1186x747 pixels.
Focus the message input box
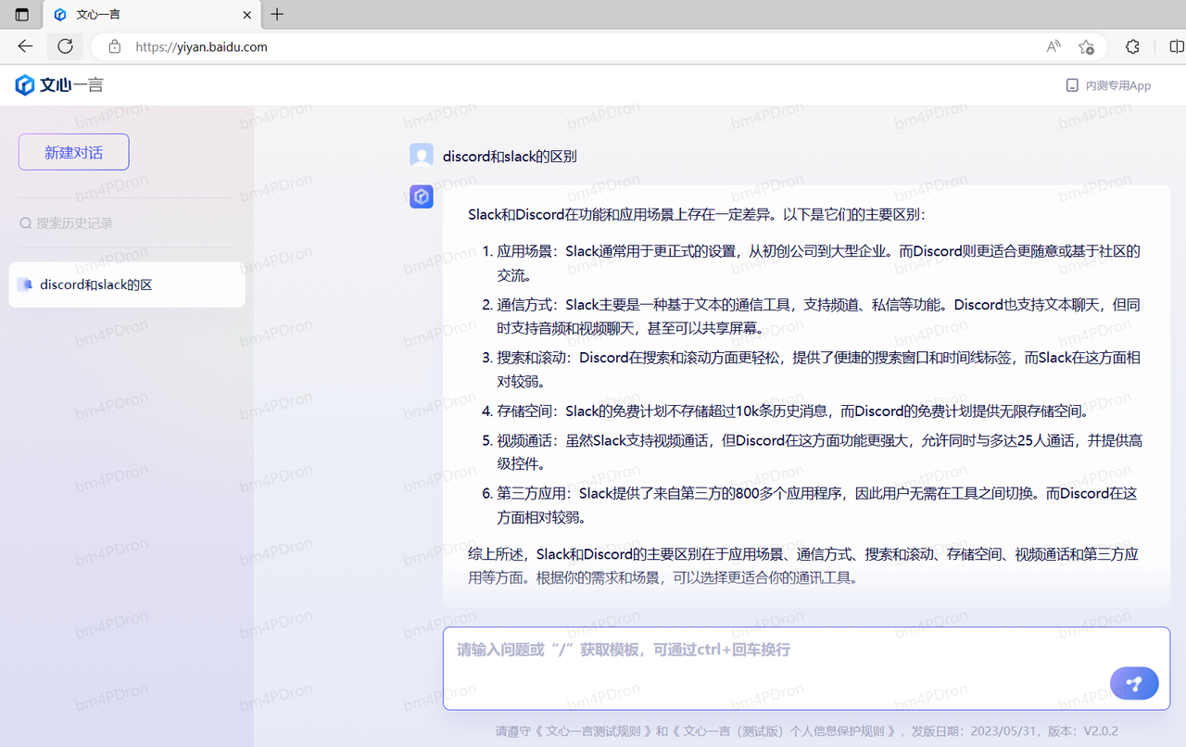pos(806,668)
